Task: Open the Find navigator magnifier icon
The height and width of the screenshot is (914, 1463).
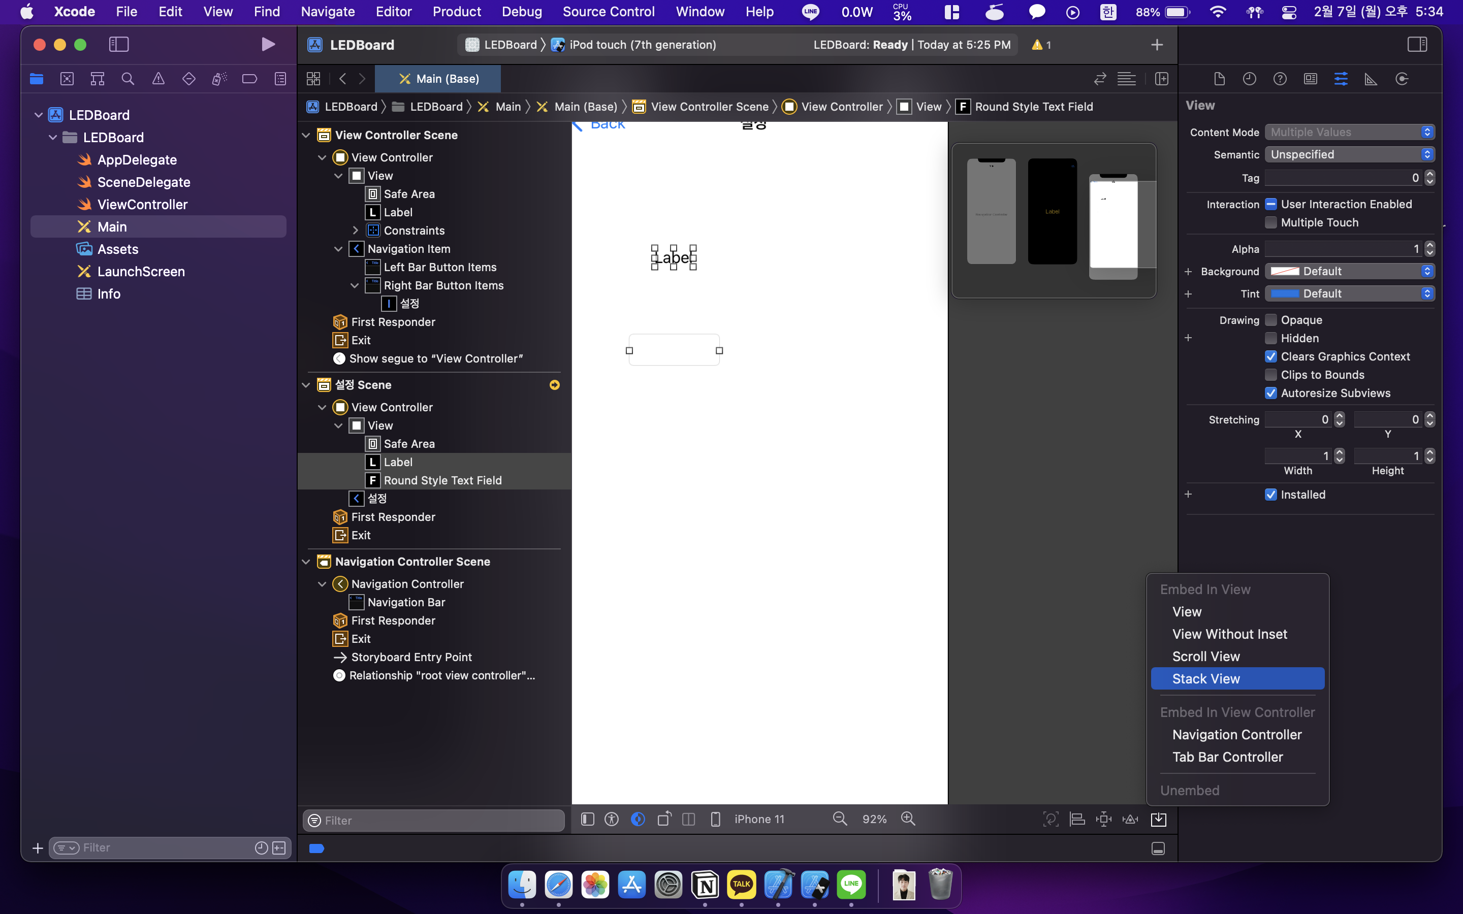Action: 128,79
